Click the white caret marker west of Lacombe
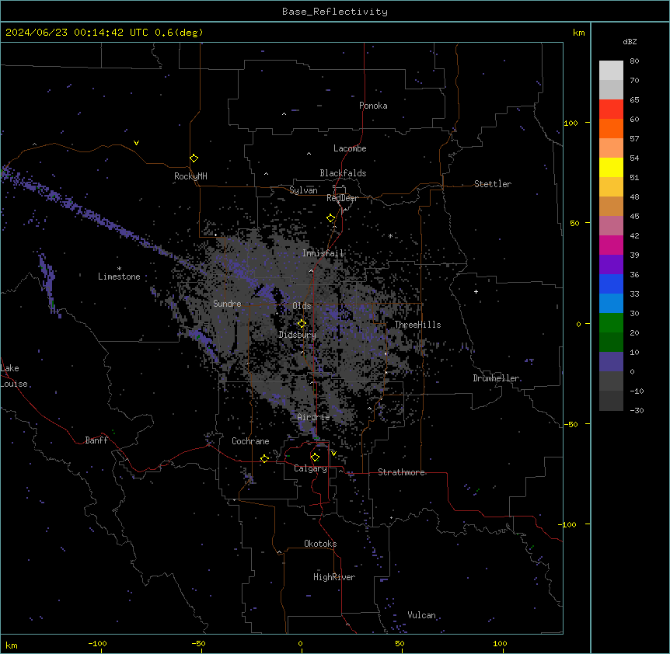The width and height of the screenshot is (670, 654). (309, 154)
